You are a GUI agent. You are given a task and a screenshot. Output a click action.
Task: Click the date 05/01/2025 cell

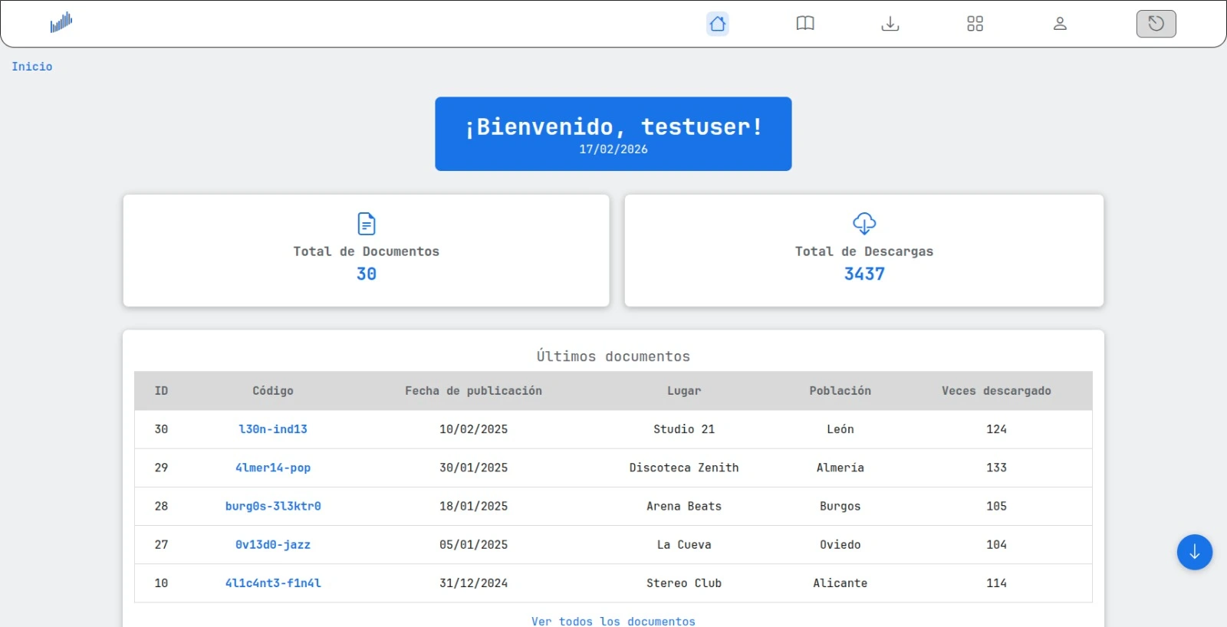(x=473, y=544)
